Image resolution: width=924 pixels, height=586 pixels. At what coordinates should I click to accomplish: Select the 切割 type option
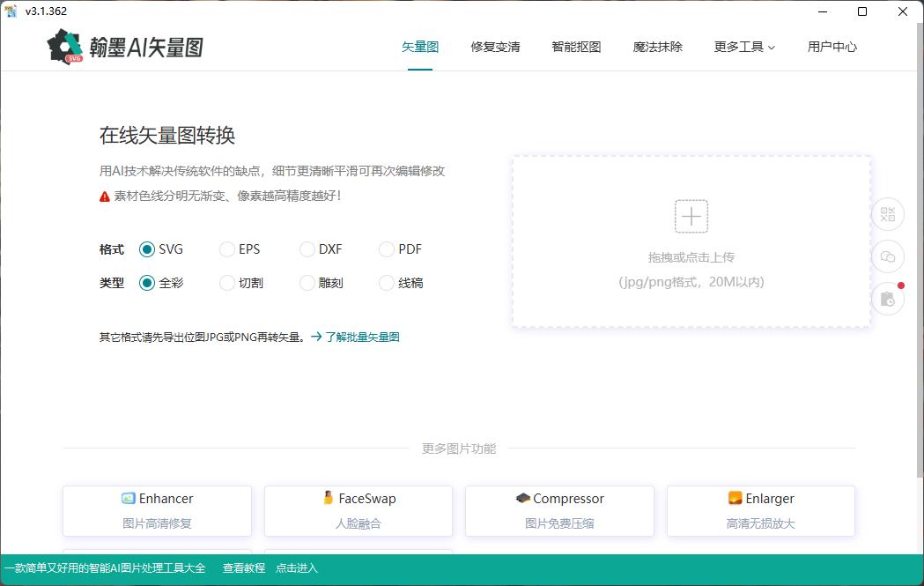(225, 282)
